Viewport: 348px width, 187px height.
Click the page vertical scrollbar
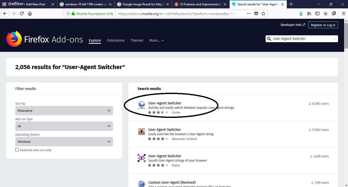click(x=346, y=36)
